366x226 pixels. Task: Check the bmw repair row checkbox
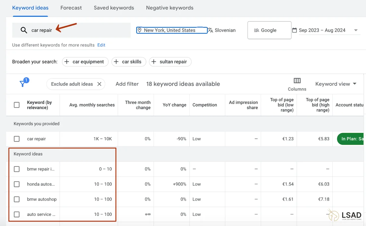click(x=17, y=169)
